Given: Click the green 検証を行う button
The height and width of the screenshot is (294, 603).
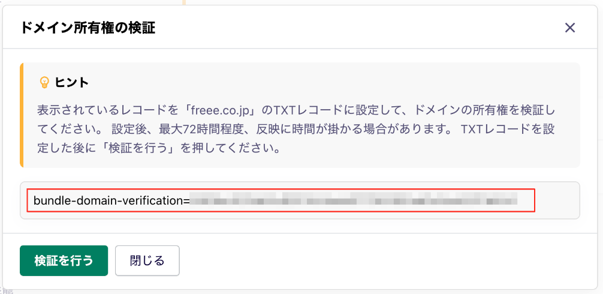Looking at the screenshot, I should [x=64, y=260].
